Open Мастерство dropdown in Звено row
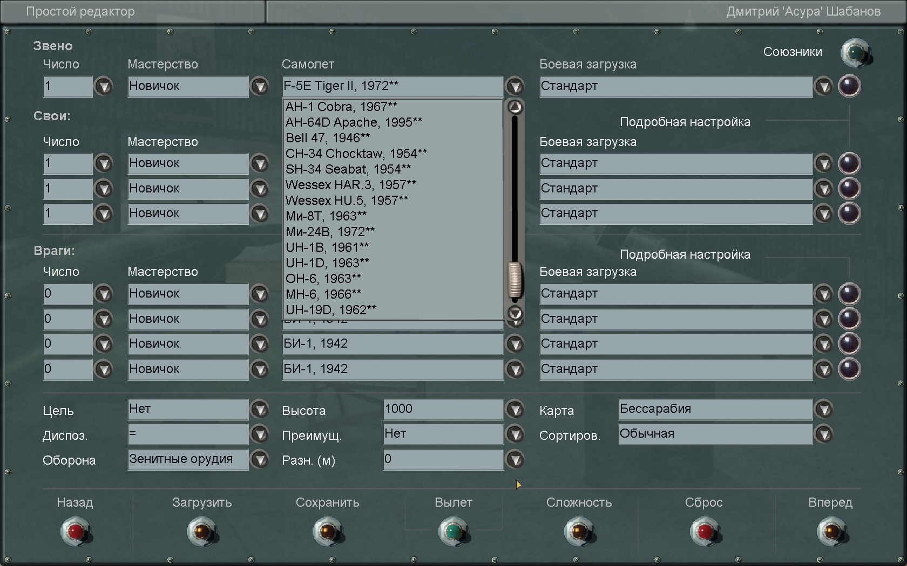This screenshot has height=566, width=907. [260, 86]
